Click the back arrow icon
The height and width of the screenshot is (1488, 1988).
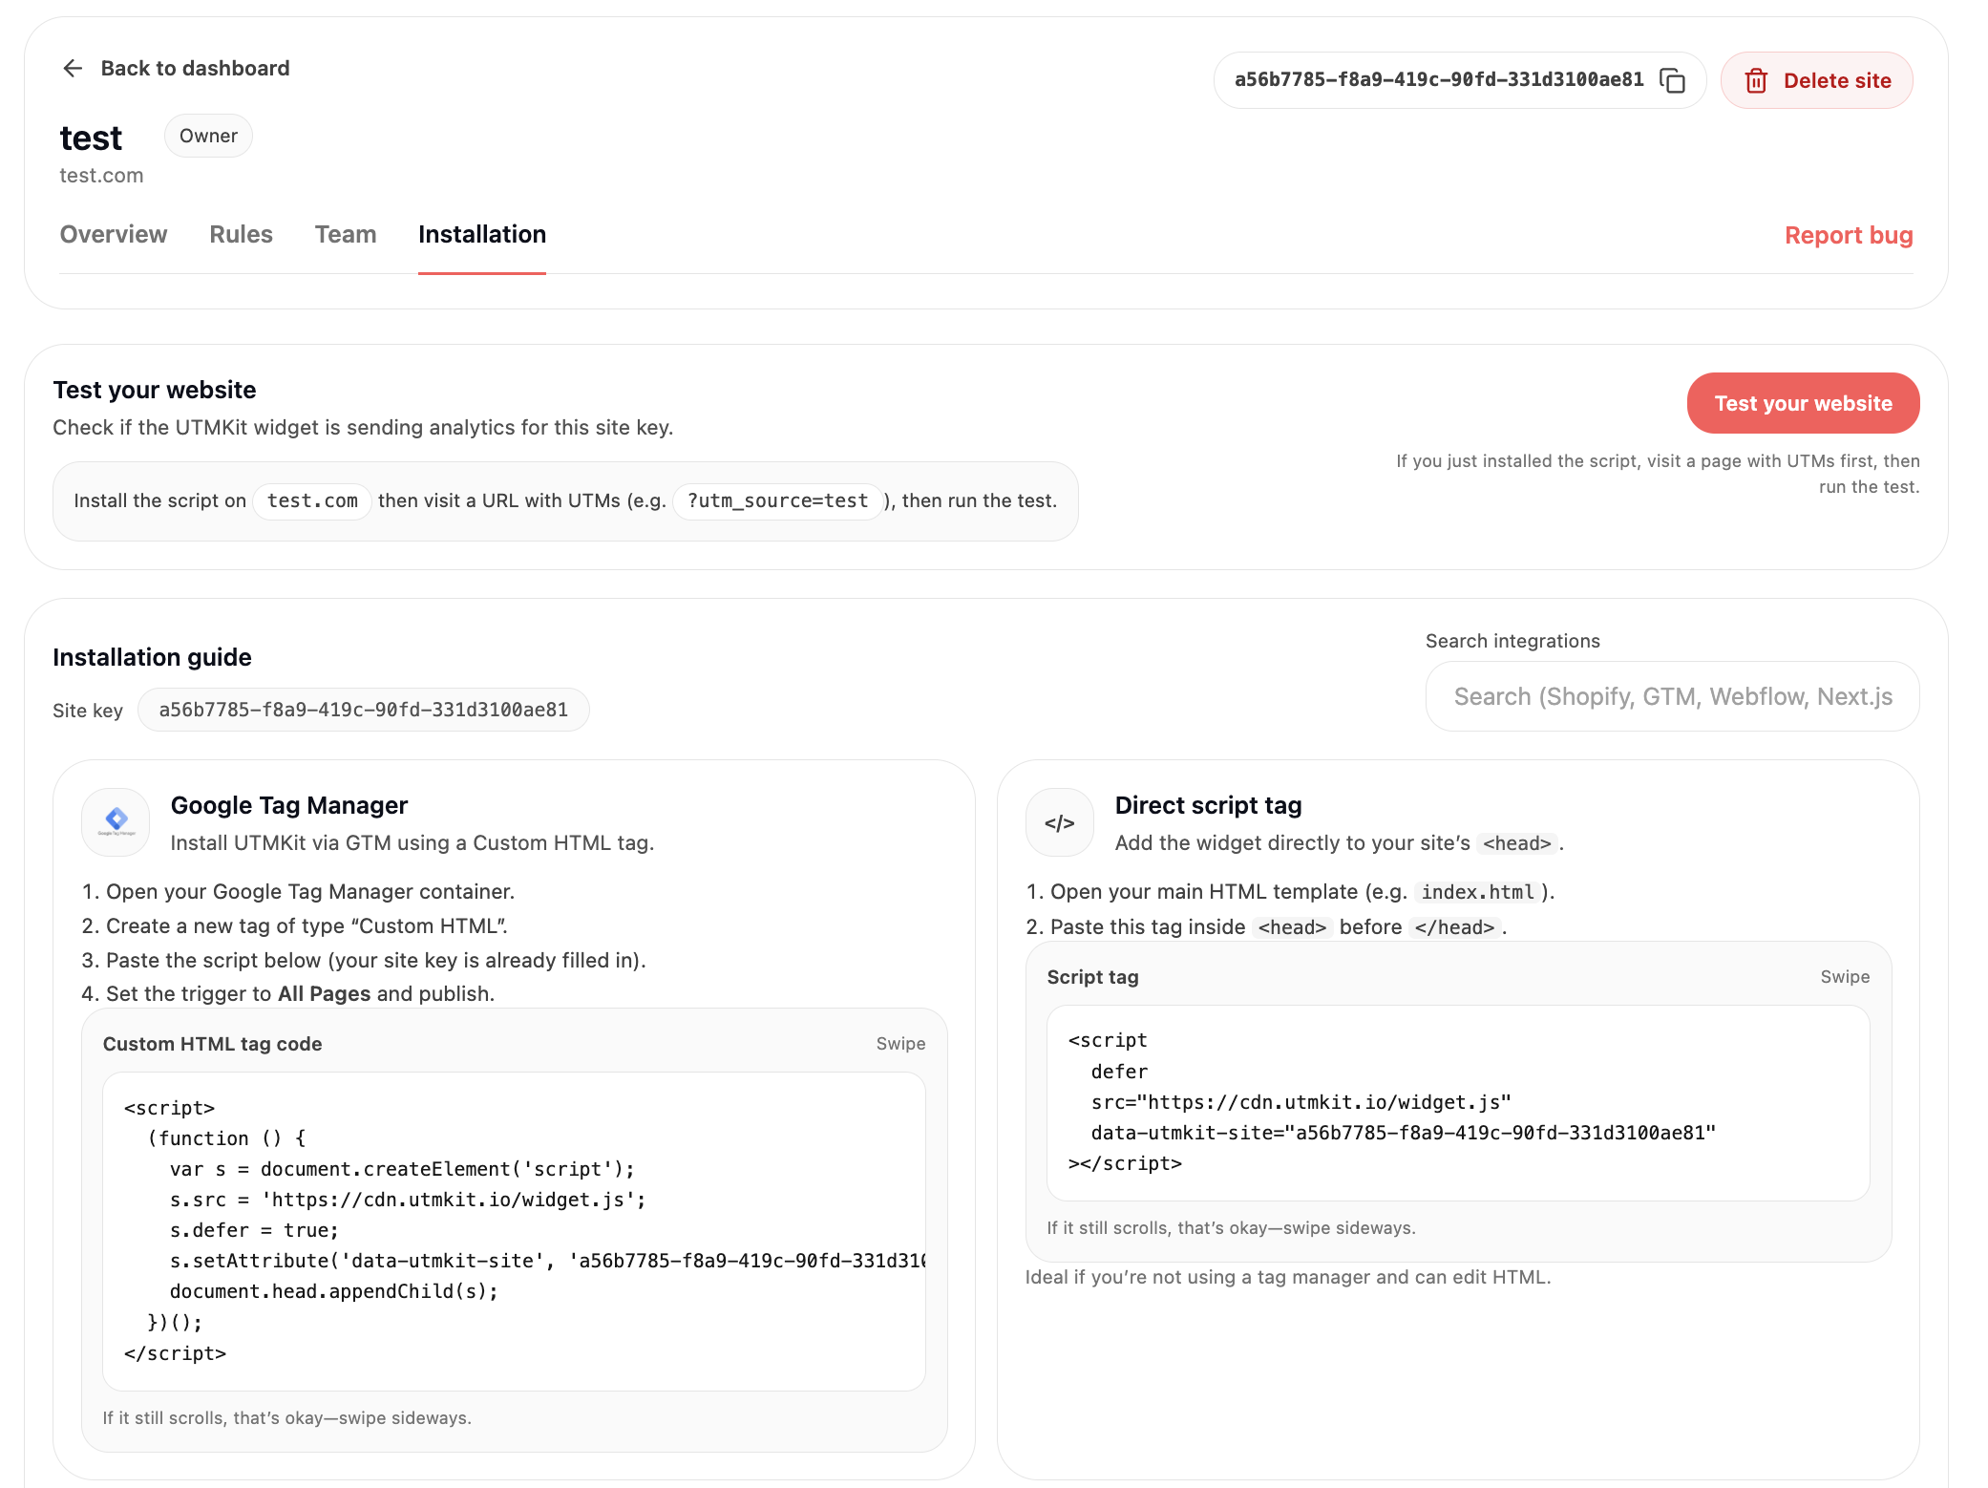(73, 68)
